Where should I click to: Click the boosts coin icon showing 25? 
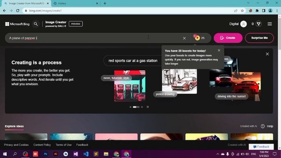click(197, 38)
